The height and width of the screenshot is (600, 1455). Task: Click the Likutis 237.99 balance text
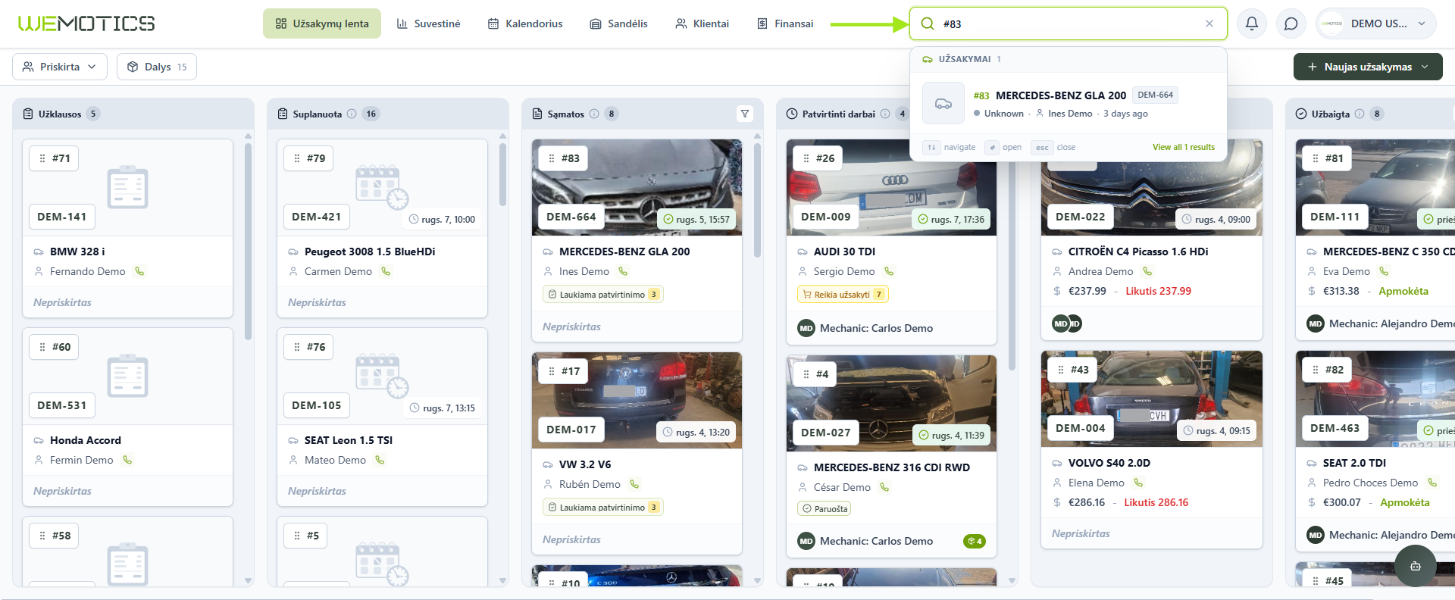click(1158, 291)
